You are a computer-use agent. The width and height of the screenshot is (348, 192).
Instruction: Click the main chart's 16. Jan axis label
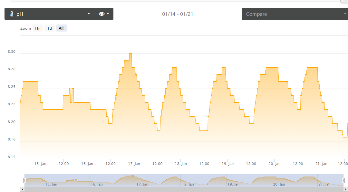[87, 164]
